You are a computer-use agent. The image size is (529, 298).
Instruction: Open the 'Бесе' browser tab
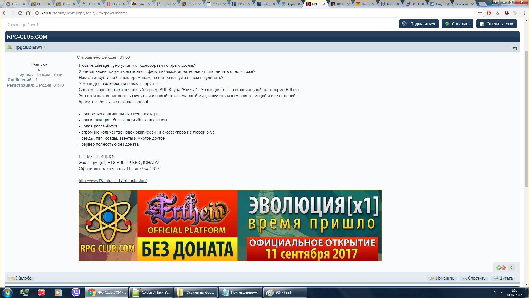[266, 4]
